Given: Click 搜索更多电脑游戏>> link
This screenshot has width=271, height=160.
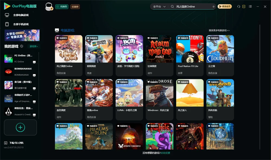Looking at the screenshot, I should [219, 31].
